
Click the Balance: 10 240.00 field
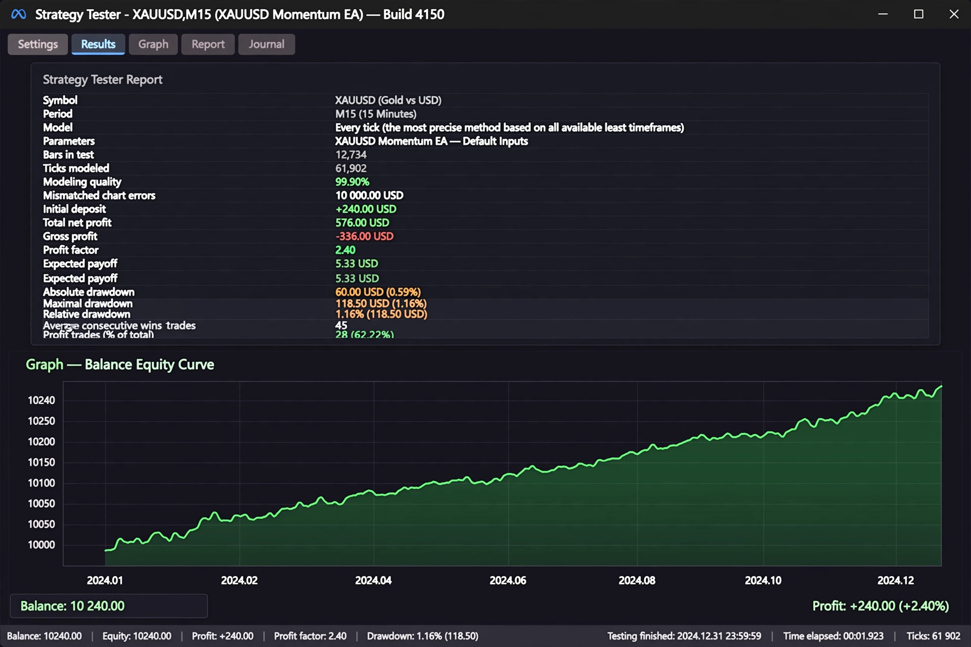tap(109, 606)
